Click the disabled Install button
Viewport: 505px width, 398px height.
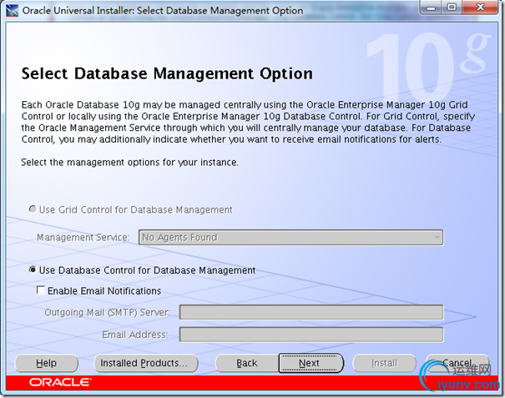[385, 363]
